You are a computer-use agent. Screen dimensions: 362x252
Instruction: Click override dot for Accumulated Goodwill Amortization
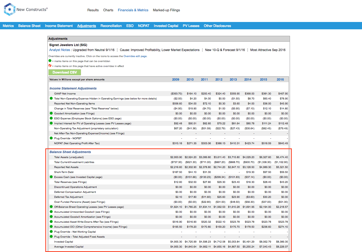(x=51, y=217)
